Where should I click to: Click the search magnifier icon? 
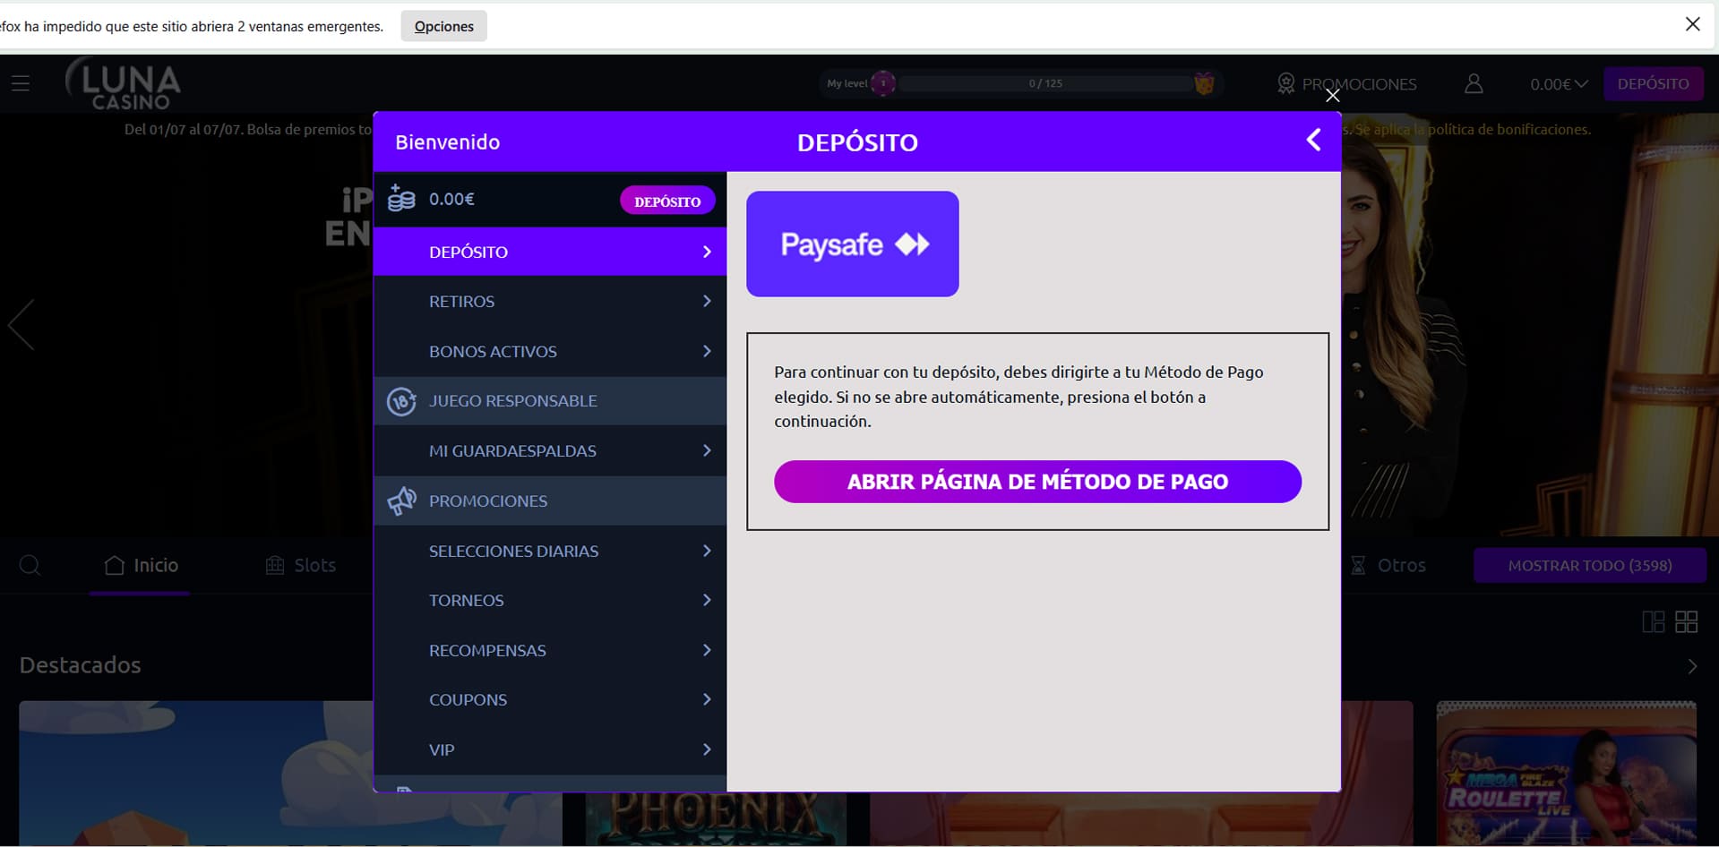pos(30,565)
